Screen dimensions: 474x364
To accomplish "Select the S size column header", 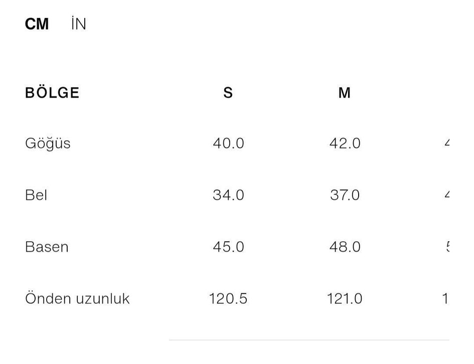I will [228, 93].
